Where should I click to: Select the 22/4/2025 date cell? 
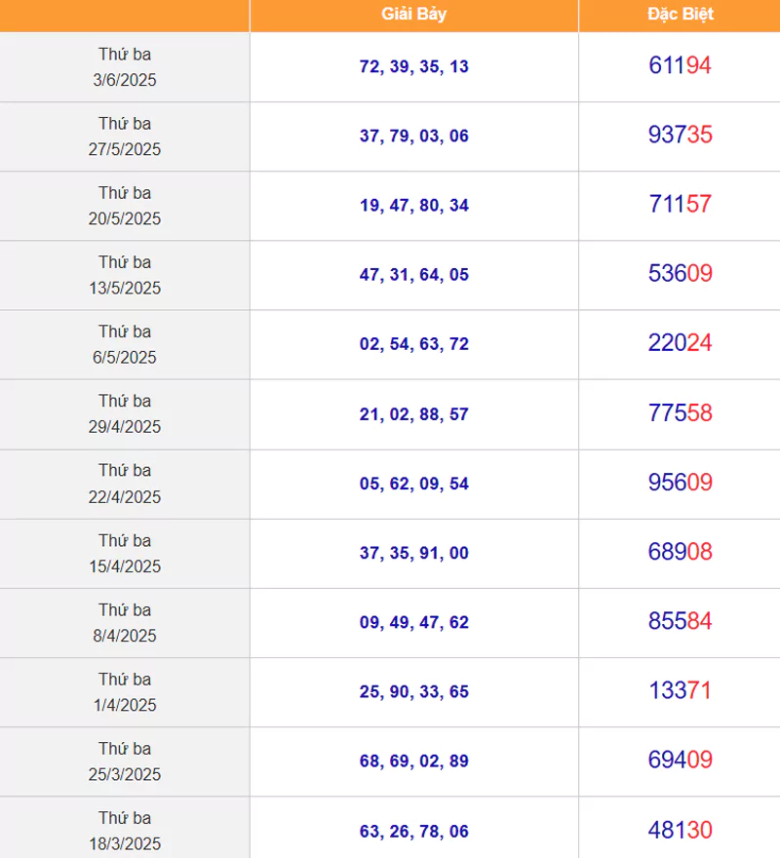pos(125,485)
